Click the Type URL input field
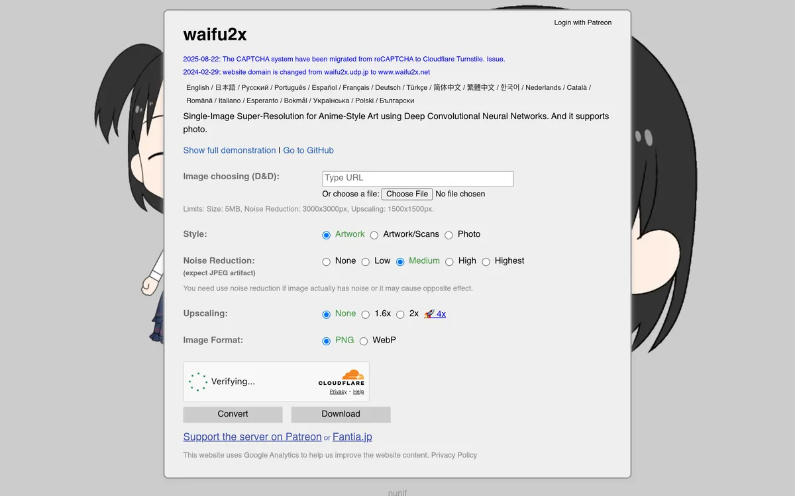This screenshot has width=795, height=496. point(417,179)
